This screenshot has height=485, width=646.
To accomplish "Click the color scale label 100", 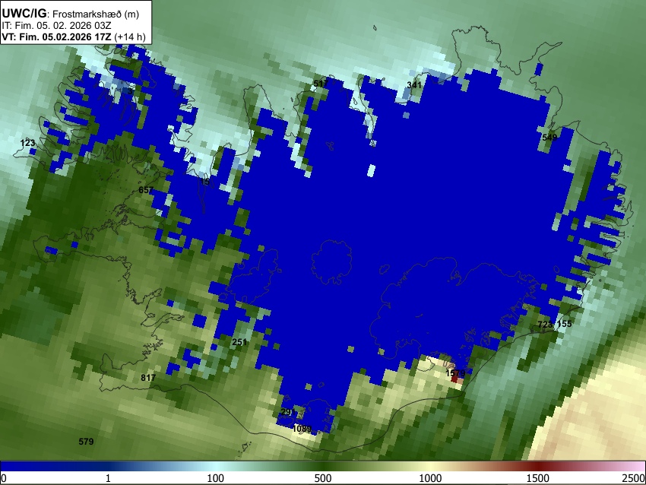I will (x=216, y=478).
